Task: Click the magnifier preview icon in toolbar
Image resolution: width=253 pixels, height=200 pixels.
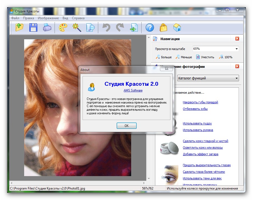Action: (x=90, y=27)
